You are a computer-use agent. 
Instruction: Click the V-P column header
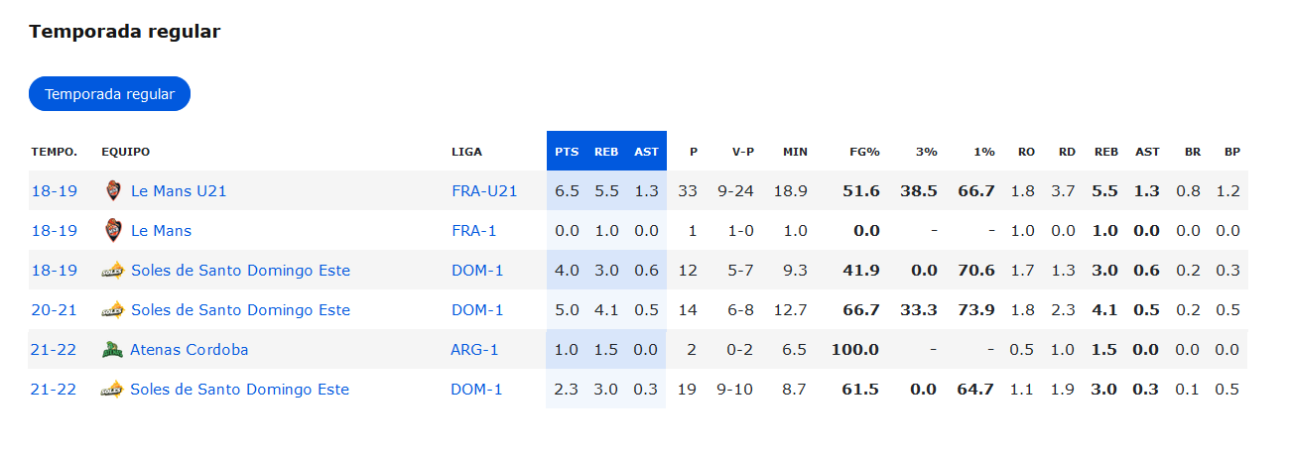tap(742, 152)
